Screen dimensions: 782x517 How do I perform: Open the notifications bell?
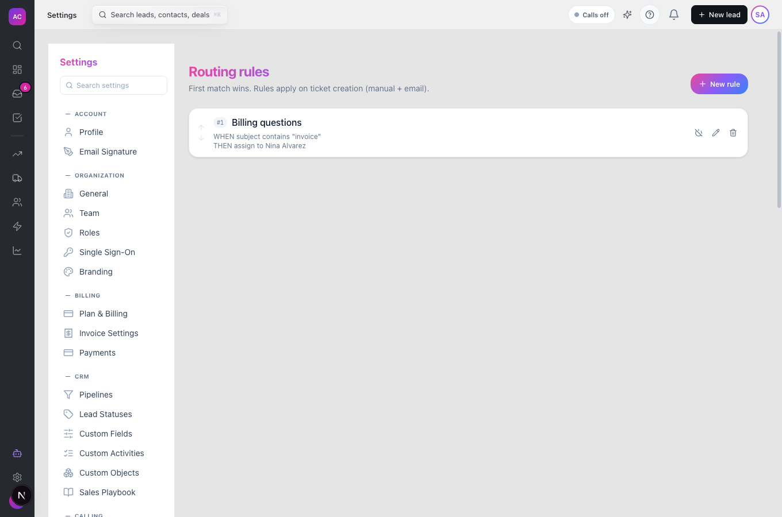[x=674, y=15]
